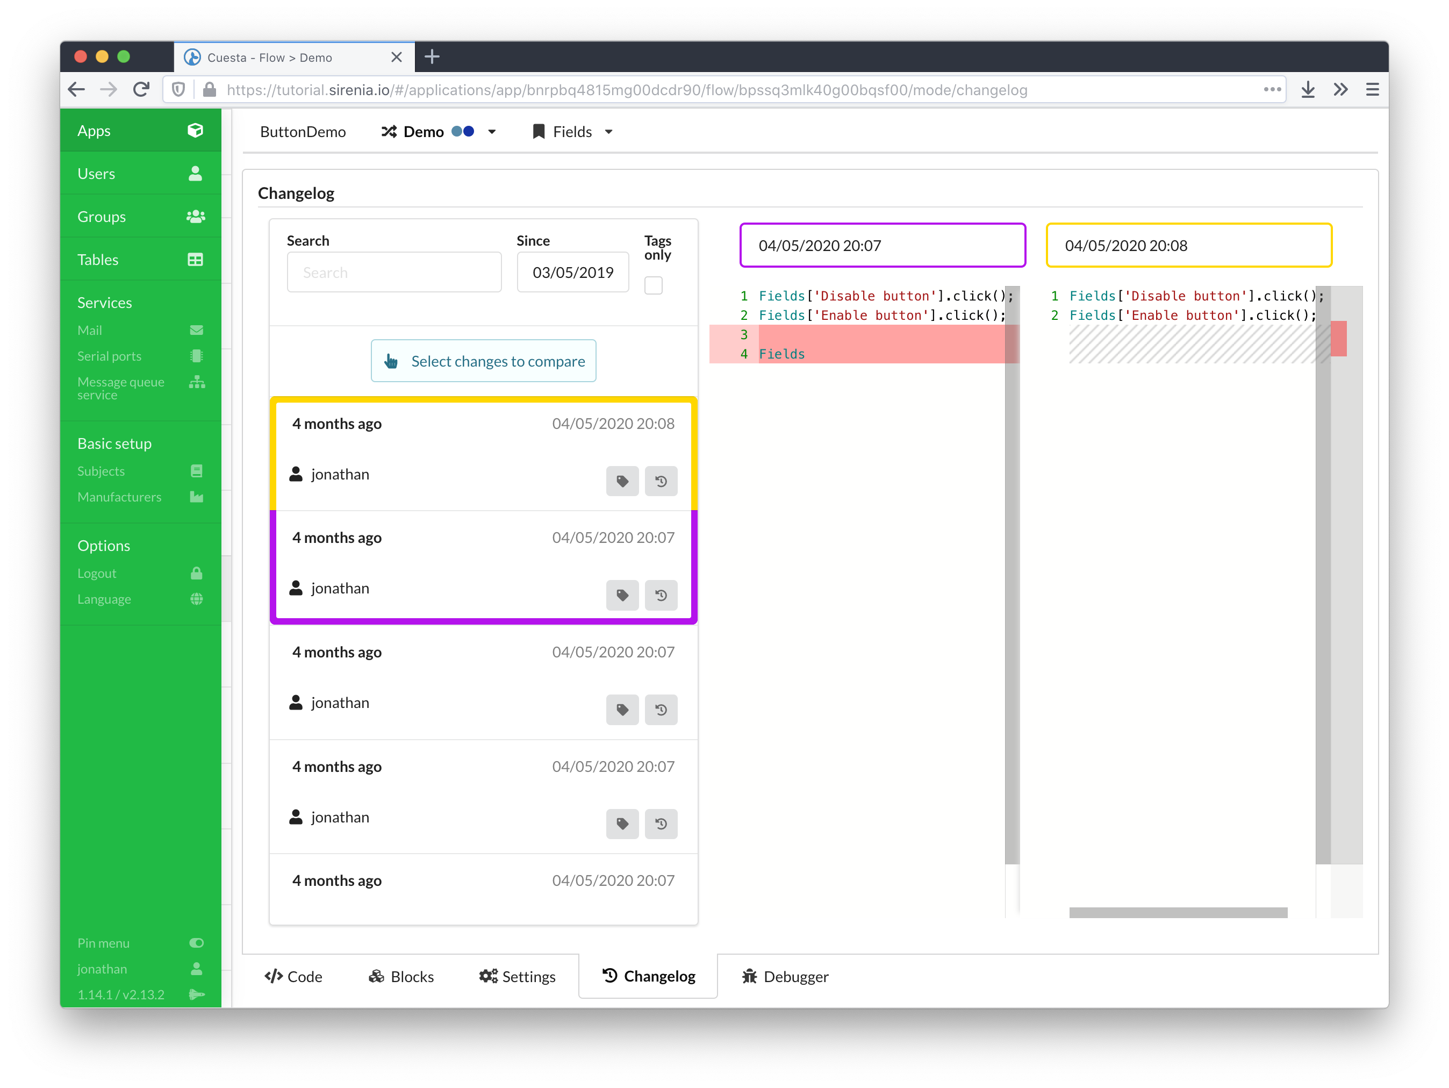Tag the third changelog entry
The height and width of the screenshot is (1088, 1449).
(622, 710)
